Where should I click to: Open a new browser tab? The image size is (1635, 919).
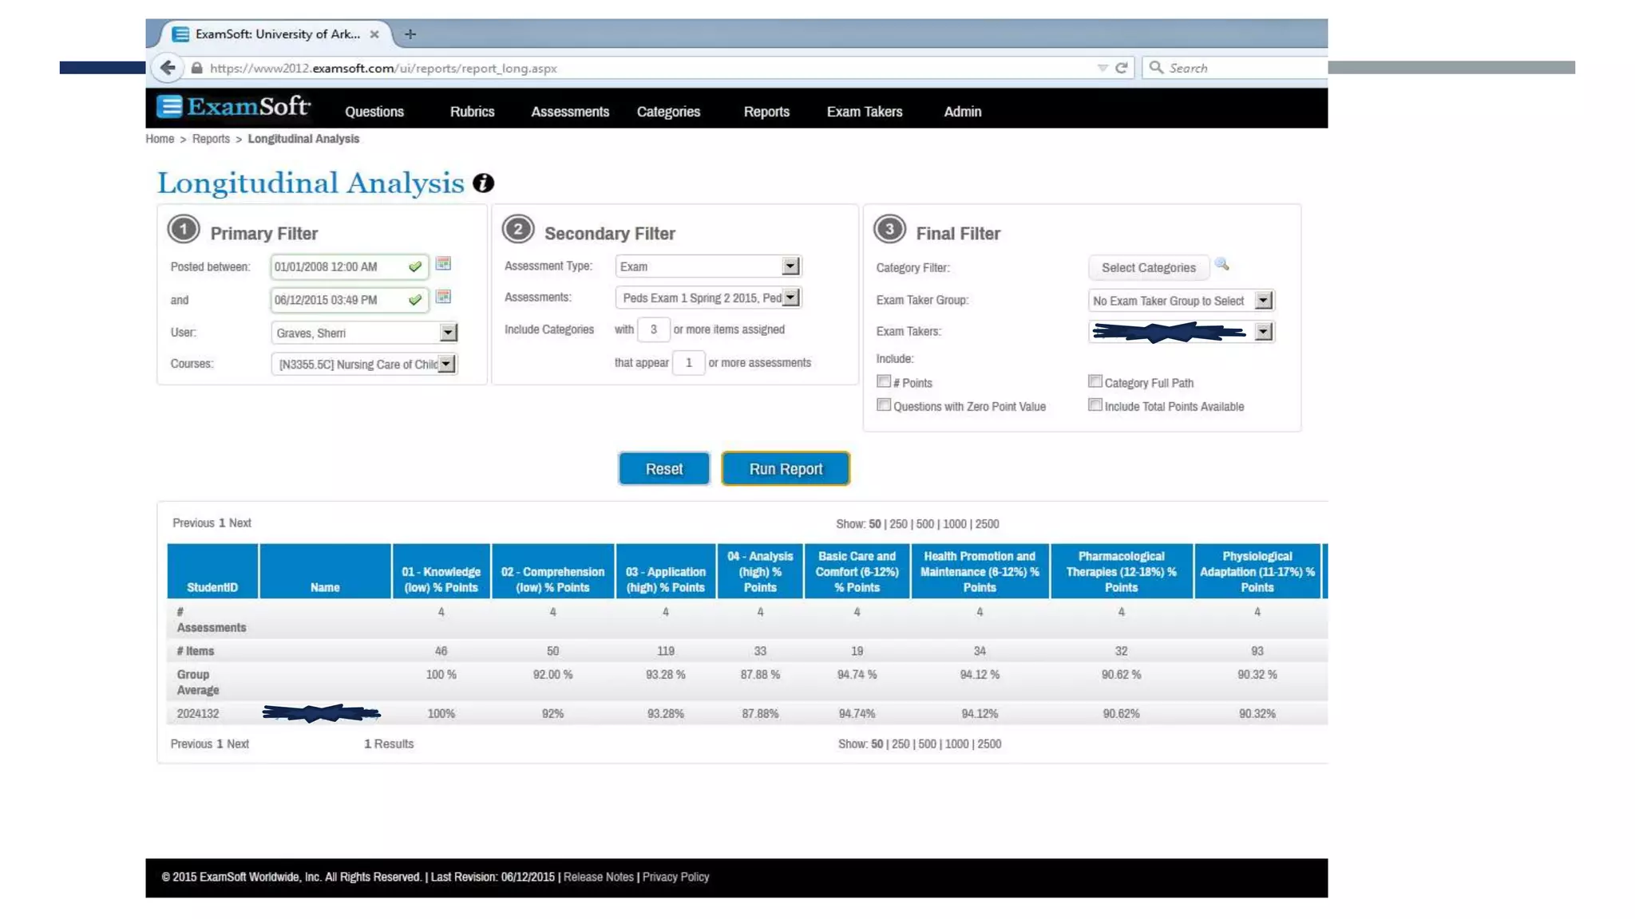[x=410, y=34]
